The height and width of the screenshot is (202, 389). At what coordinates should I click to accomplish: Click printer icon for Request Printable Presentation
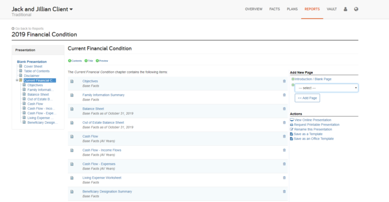coord(291,125)
